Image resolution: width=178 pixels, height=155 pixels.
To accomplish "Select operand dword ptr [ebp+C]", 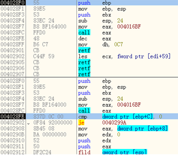I will click(127, 116).
